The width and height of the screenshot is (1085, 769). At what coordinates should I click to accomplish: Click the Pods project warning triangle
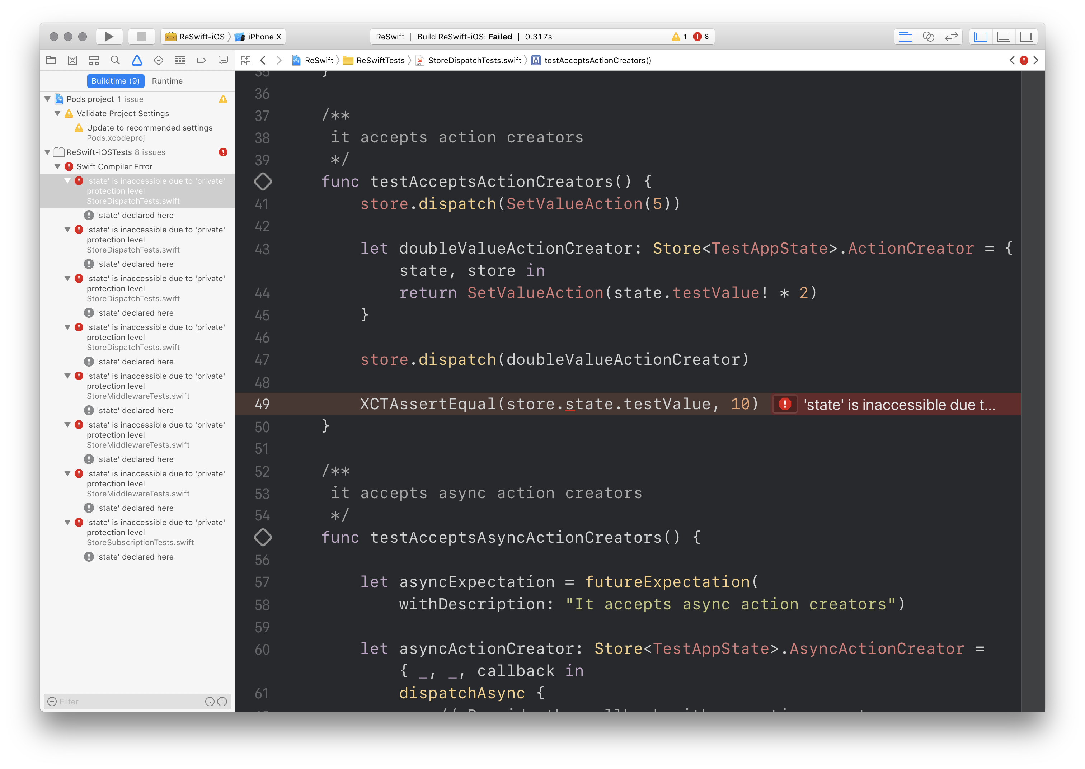coord(223,99)
